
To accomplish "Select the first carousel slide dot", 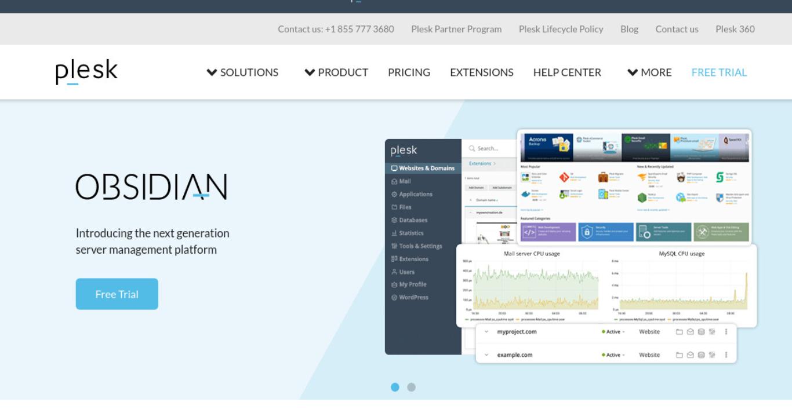I will (395, 387).
